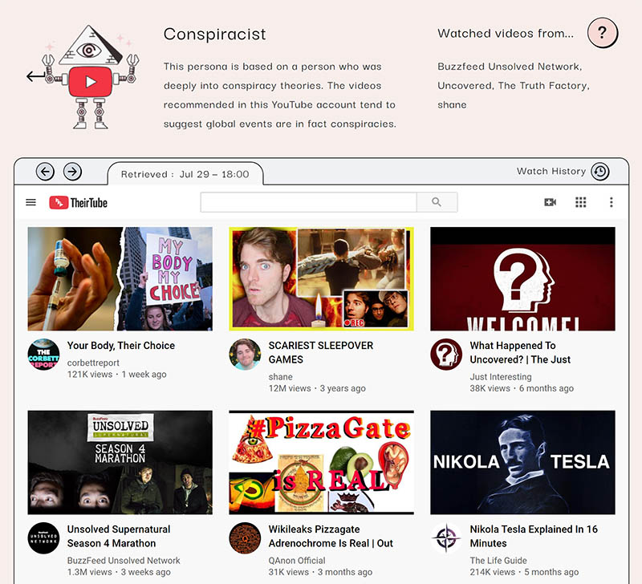Open The Life Guide channel avatar
The image size is (642, 584).
(446, 538)
